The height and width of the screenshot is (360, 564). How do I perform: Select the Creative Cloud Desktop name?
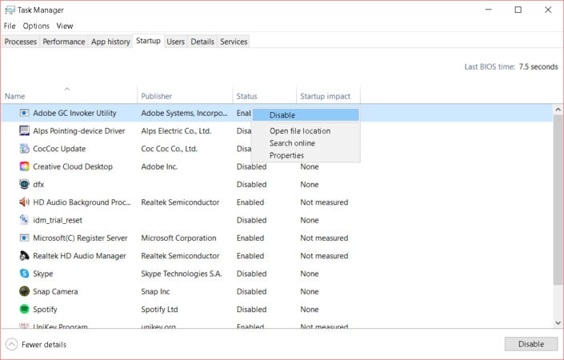[73, 166]
